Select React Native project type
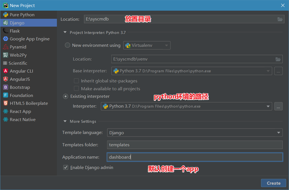Screen dimensions: 289x190 [x=29, y=120]
